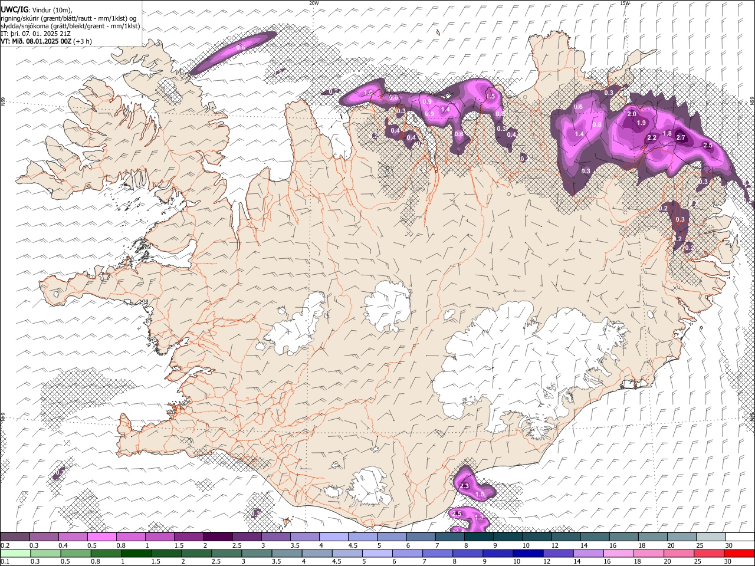Click the "0.4" label on the snow scale
Viewport: 755px width, 566px height.
point(62,545)
